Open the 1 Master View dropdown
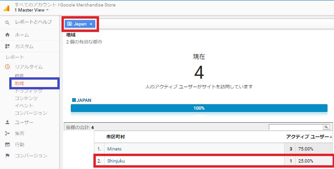Screen dimensions: 334x169 (31, 10)
